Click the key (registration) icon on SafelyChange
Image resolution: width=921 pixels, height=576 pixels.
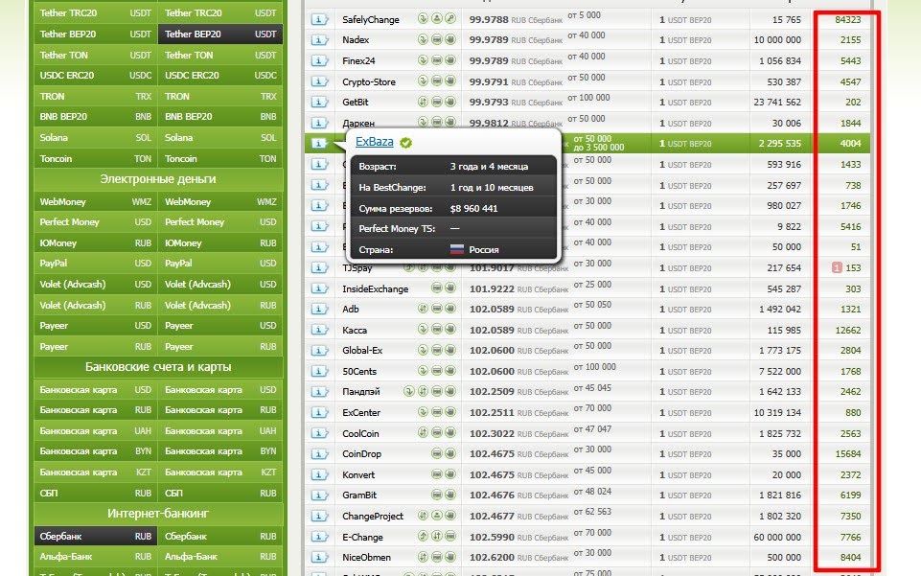click(450, 19)
